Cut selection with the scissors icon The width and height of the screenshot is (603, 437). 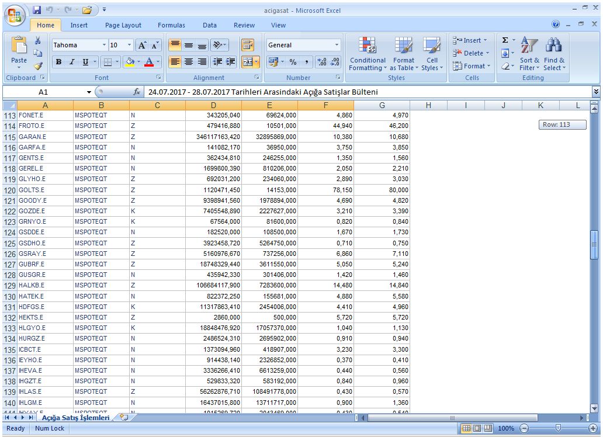(37, 40)
